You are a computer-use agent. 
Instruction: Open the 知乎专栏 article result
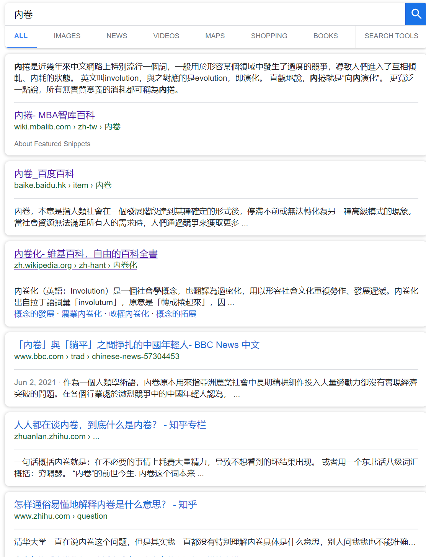(x=110, y=425)
